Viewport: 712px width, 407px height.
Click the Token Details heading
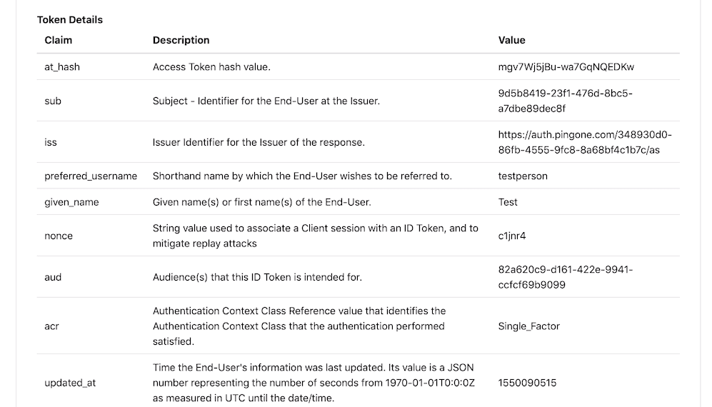click(x=70, y=20)
